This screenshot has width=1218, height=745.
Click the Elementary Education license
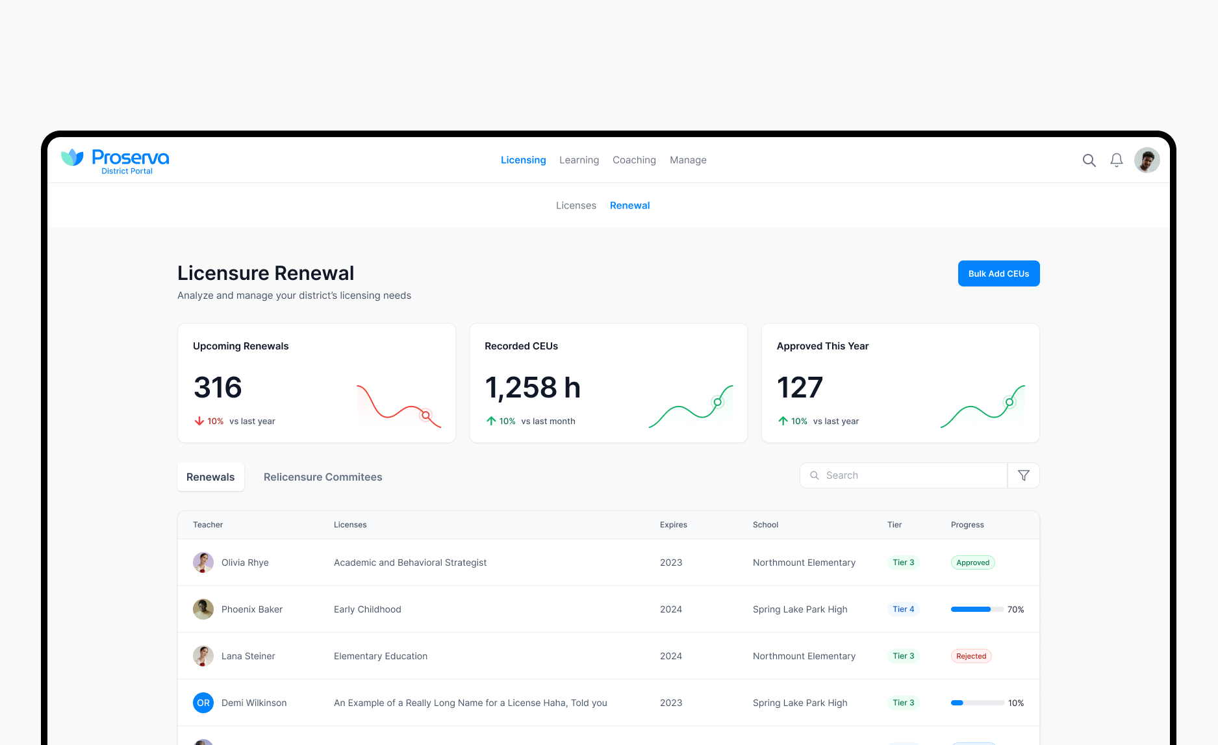pos(381,656)
